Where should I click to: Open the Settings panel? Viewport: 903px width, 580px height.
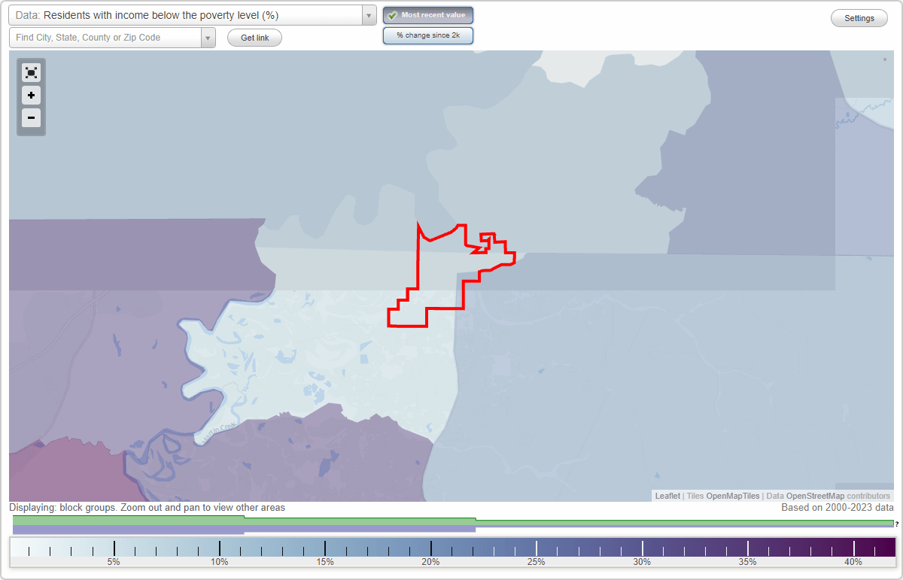click(859, 17)
